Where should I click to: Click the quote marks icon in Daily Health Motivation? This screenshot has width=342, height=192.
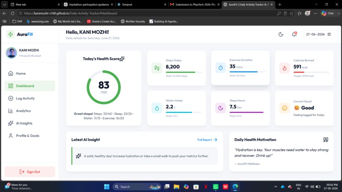tap(325, 140)
